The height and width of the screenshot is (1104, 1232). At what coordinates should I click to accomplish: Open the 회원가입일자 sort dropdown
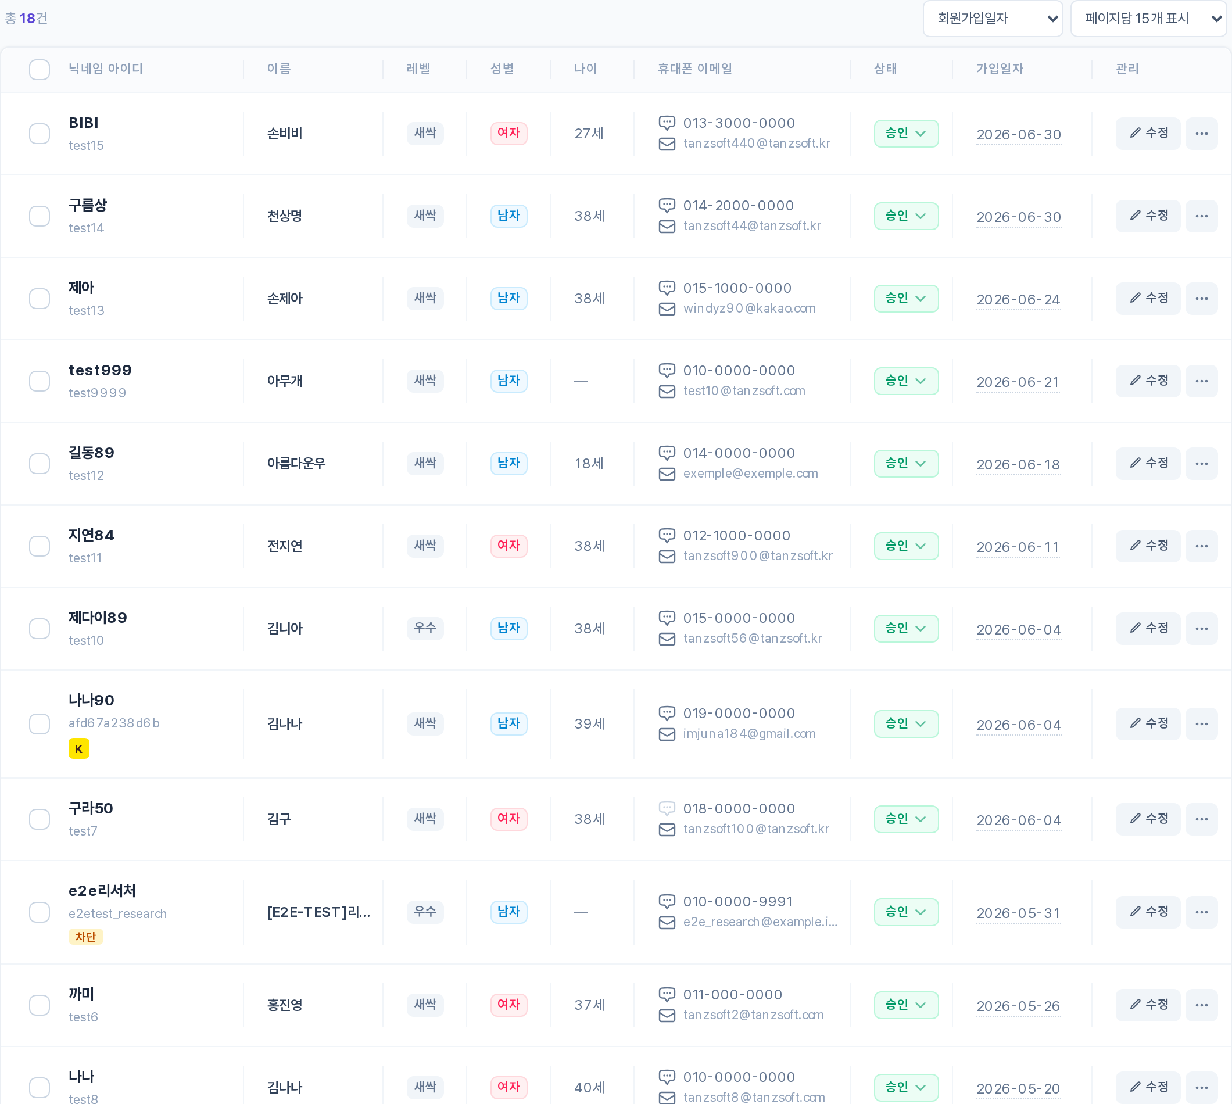(x=993, y=19)
